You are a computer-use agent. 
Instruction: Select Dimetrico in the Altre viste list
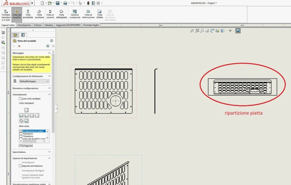[x=28, y=134]
